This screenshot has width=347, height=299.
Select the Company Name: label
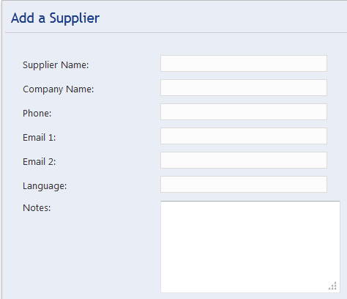[58, 89]
